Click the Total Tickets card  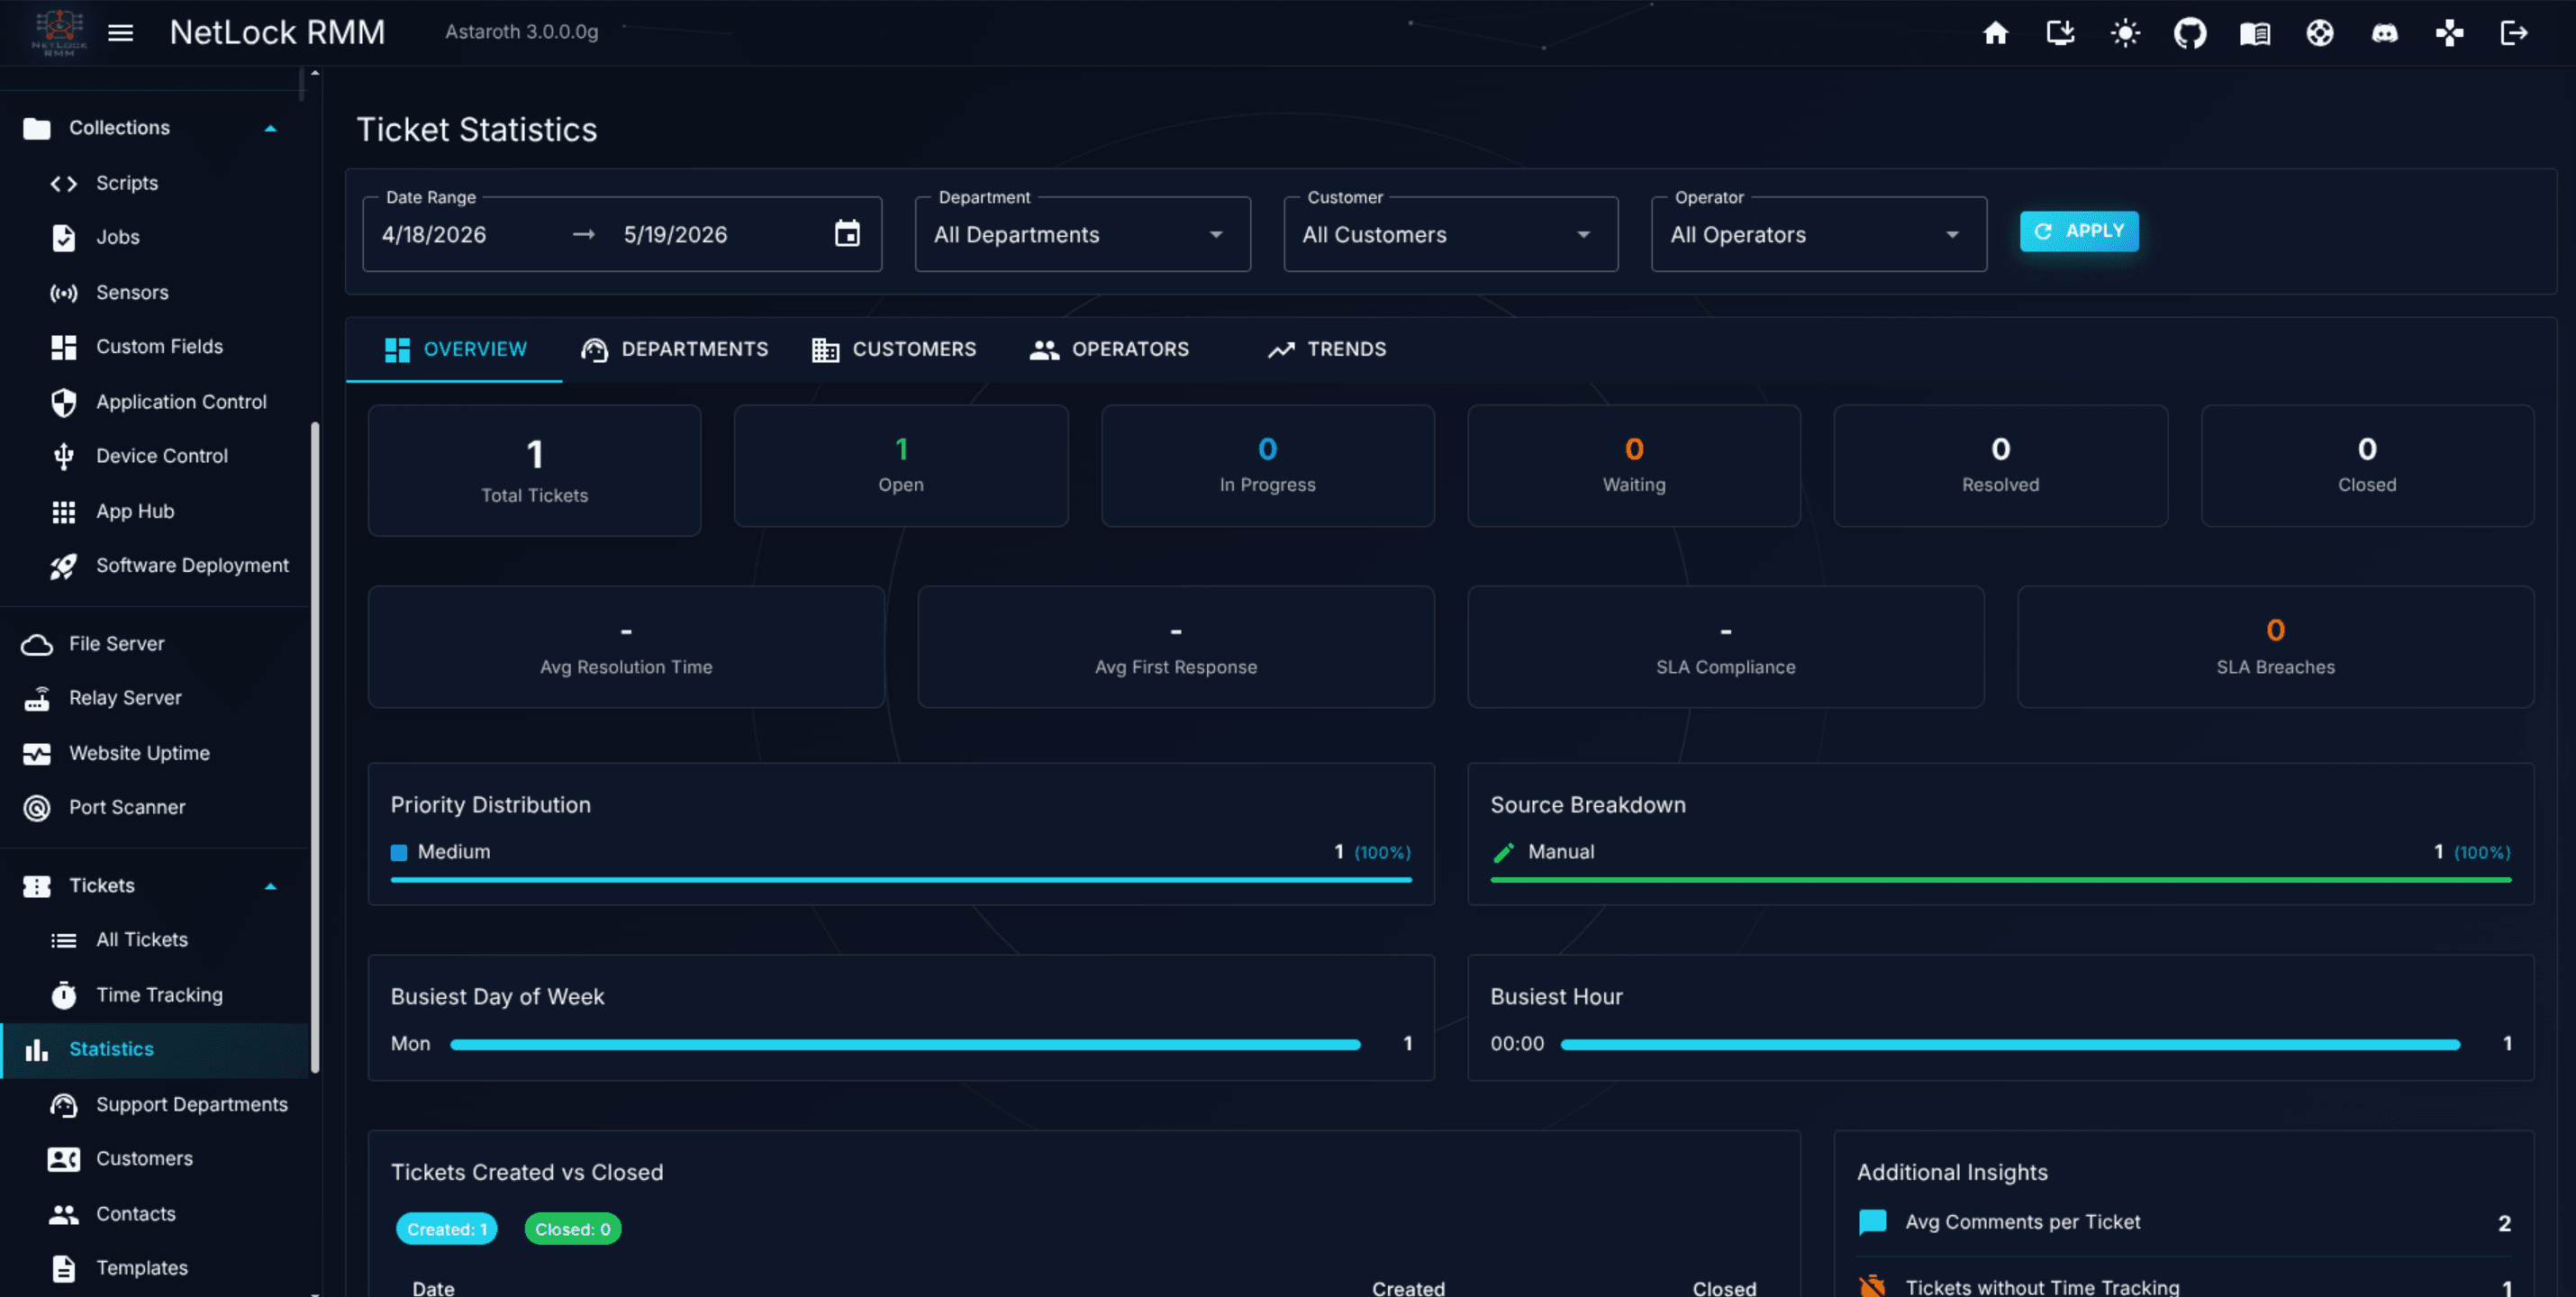click(x=534, y=470)
